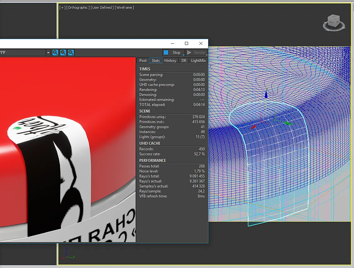Open the LightMix tab
The image size is (354, 268).
198,61
